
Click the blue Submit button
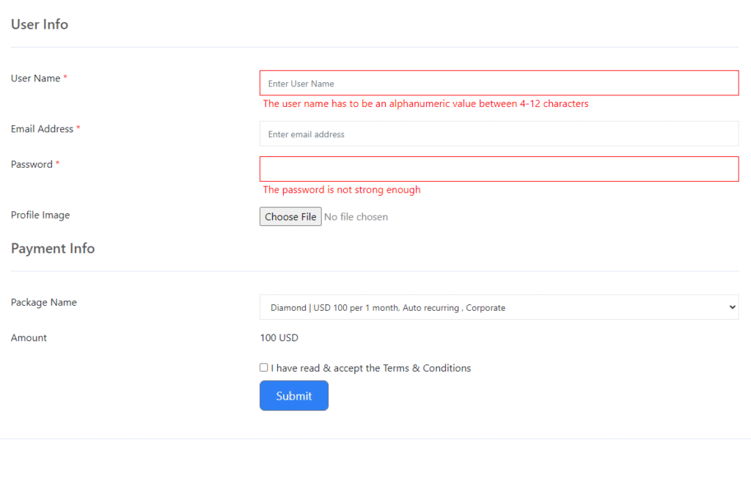pyautogui.click(x=294, y=396)
